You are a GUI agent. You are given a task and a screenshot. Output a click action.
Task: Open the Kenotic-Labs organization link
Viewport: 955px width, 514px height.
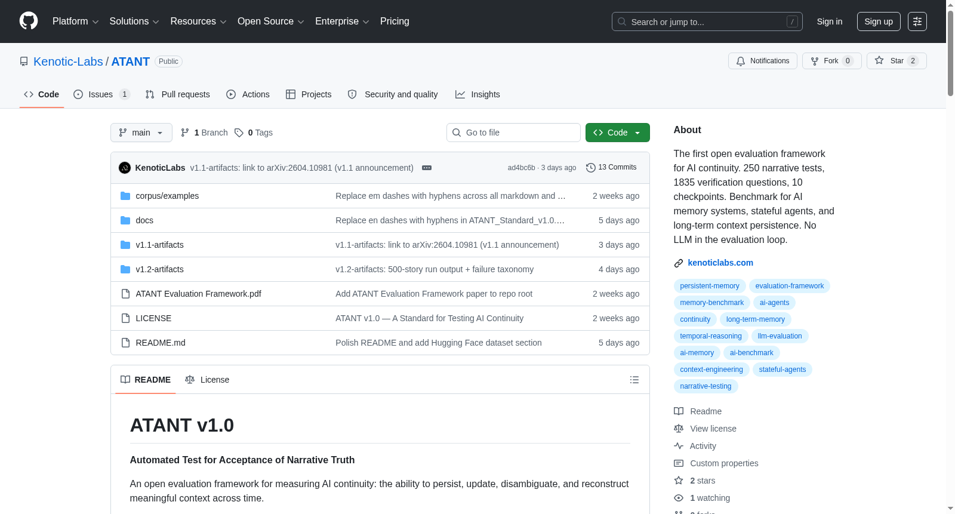point(68,61)
